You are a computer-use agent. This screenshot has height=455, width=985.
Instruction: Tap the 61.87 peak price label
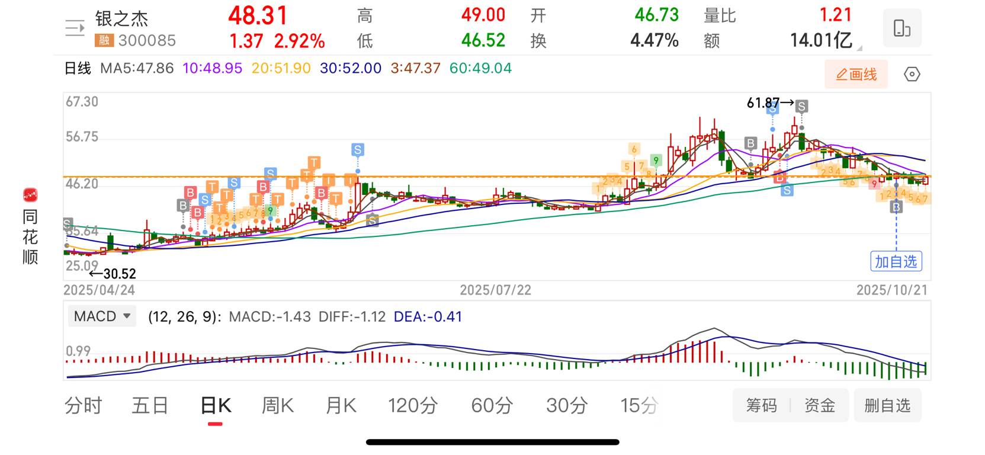(763, 103)
